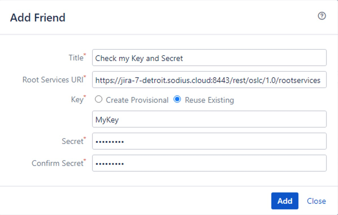
Task: Click the Root Services URI label
Action: point(53,80)
